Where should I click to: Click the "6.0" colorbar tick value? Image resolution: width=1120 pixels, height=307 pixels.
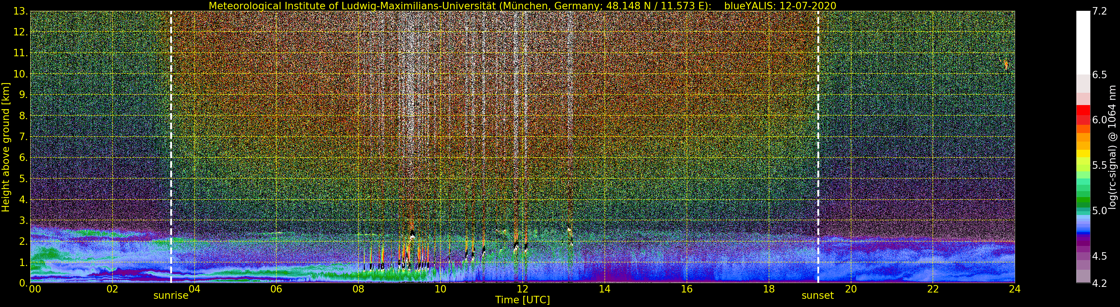(1099, 120)
